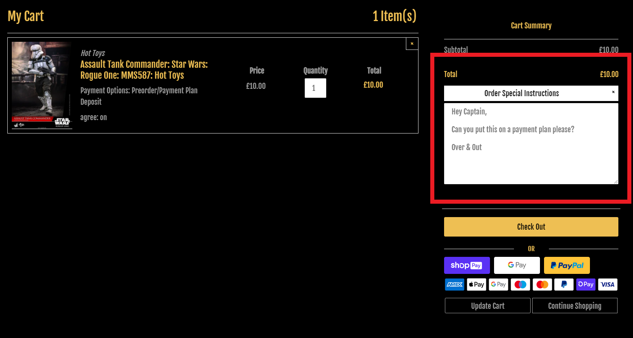The height and width of the screenshot is (338, 633).
Task: Click the Maestro payment icon
Action: (520, 284)
